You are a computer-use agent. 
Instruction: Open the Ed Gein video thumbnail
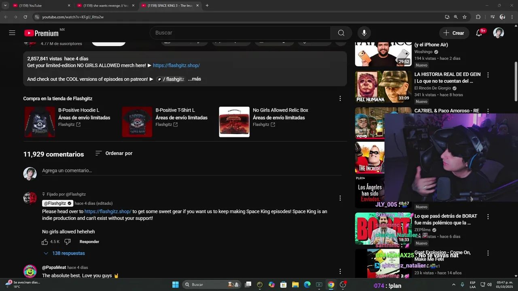[383, 87]
